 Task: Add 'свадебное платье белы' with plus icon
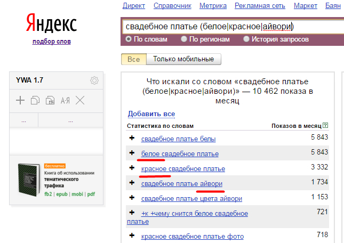pyautogui.click(x=132, y=139)
